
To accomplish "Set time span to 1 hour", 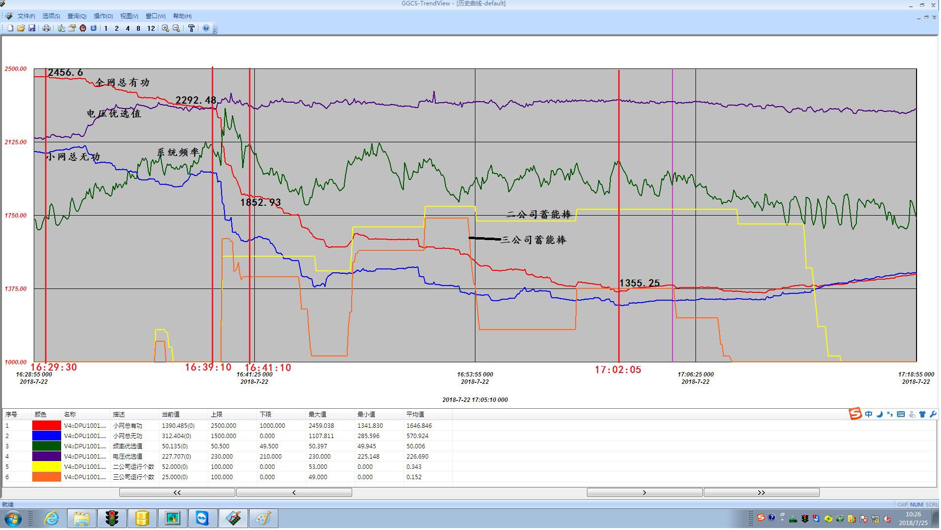I will click(x=106, y=28).
